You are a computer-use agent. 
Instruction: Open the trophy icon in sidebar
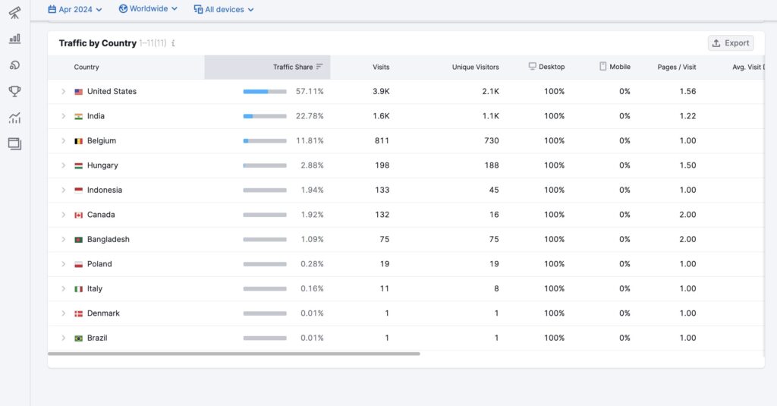(14, 91)
